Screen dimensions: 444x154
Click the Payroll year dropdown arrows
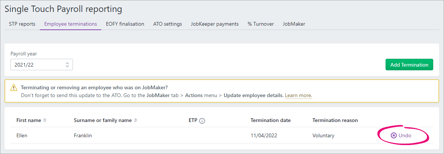(67, 65)
